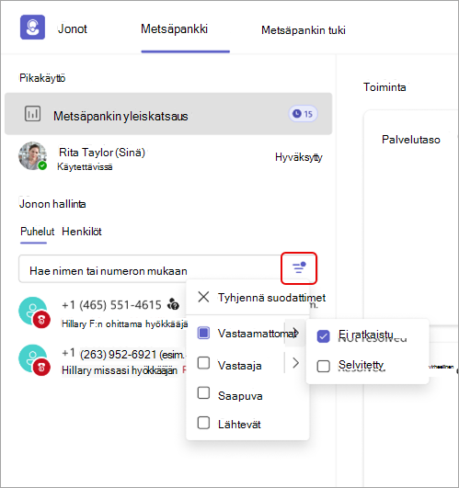Image resolution: width=459 pixels, height=488 pixels.
Task: Click the missed call avatar for +1 (263) 952-6921
Action: pos(34,359)
